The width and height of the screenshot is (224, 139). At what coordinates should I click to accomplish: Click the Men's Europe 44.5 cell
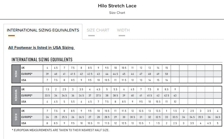[115, 74]
